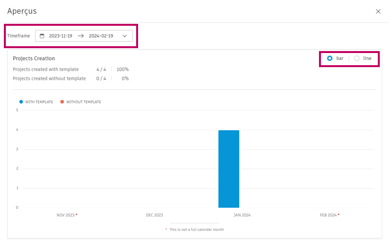389x251 pixels.
Task: Click the red asterisk beside NOV 2023
Action: tap(76, 215)
